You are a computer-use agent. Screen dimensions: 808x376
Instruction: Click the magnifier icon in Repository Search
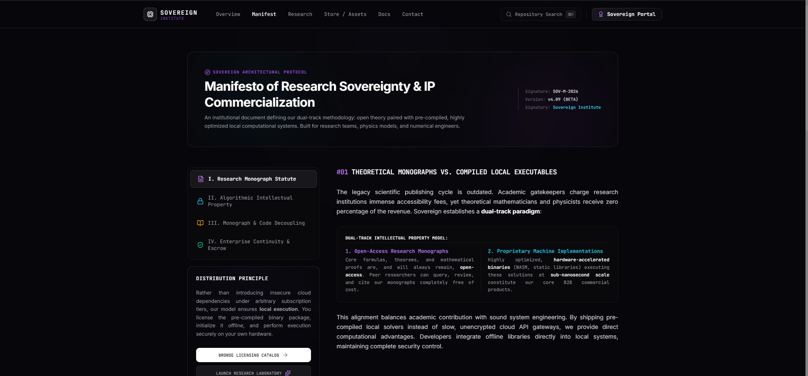(509, 14)
